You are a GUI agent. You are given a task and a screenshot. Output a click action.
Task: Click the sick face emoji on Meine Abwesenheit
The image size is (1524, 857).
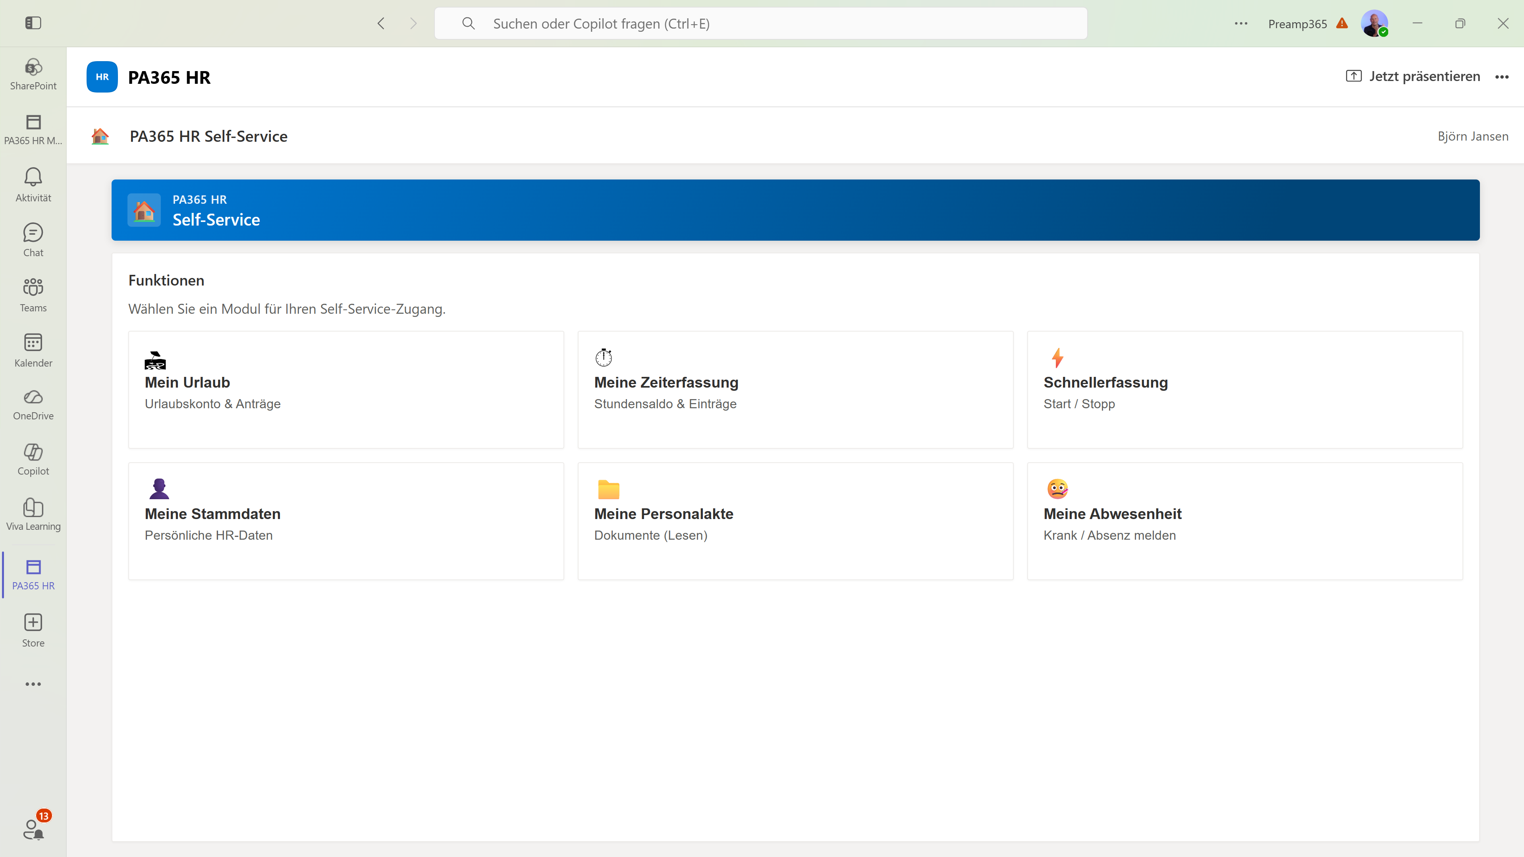(x=1057, y=489)
